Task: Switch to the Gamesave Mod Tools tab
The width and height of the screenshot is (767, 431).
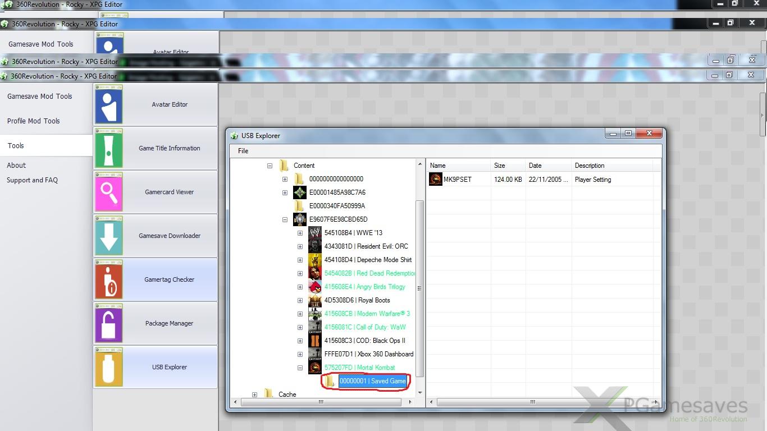Action: (40, 97)
